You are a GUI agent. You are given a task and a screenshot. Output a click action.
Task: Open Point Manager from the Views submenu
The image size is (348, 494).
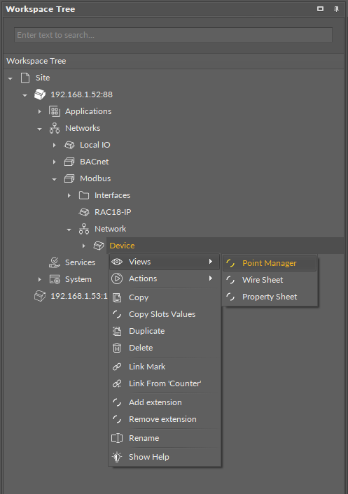click(x=270, y=263)
